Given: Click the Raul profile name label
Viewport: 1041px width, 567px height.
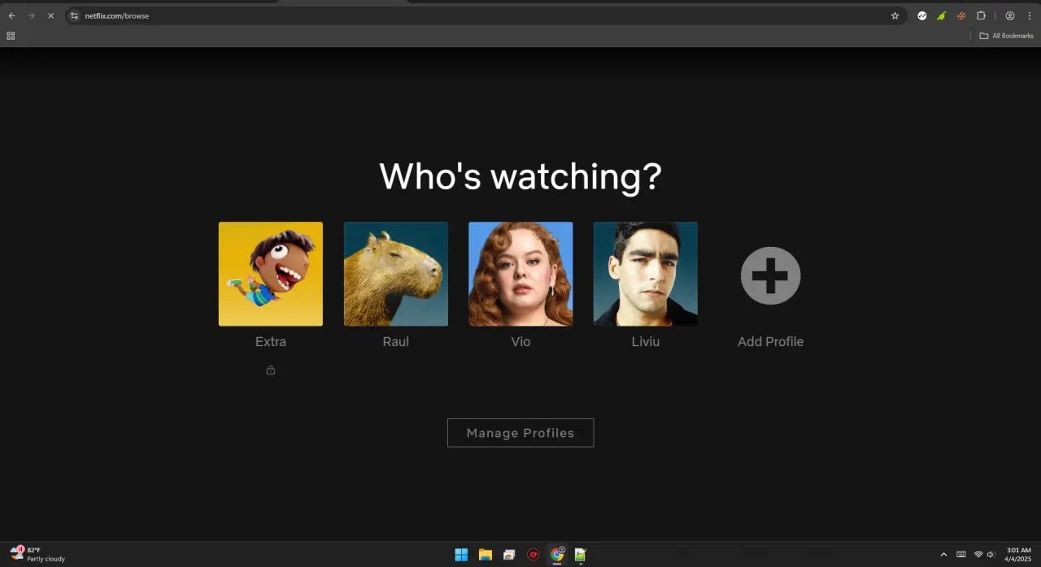Looking at the screenshot, I should point(396,342).
